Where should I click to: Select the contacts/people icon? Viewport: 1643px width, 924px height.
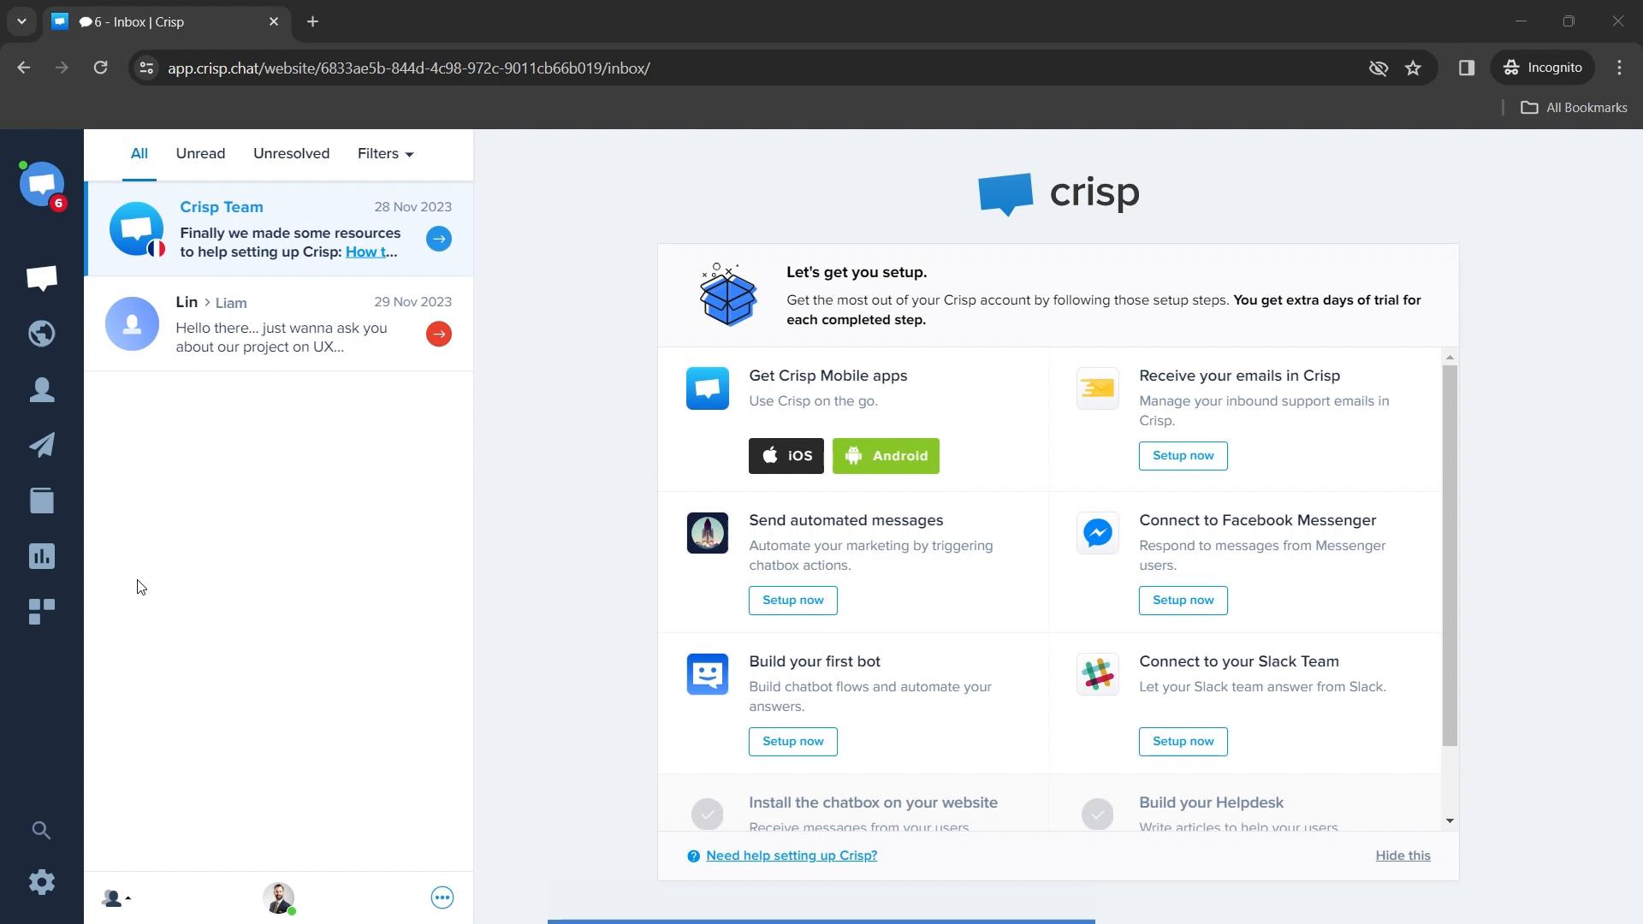coord(42,389)
